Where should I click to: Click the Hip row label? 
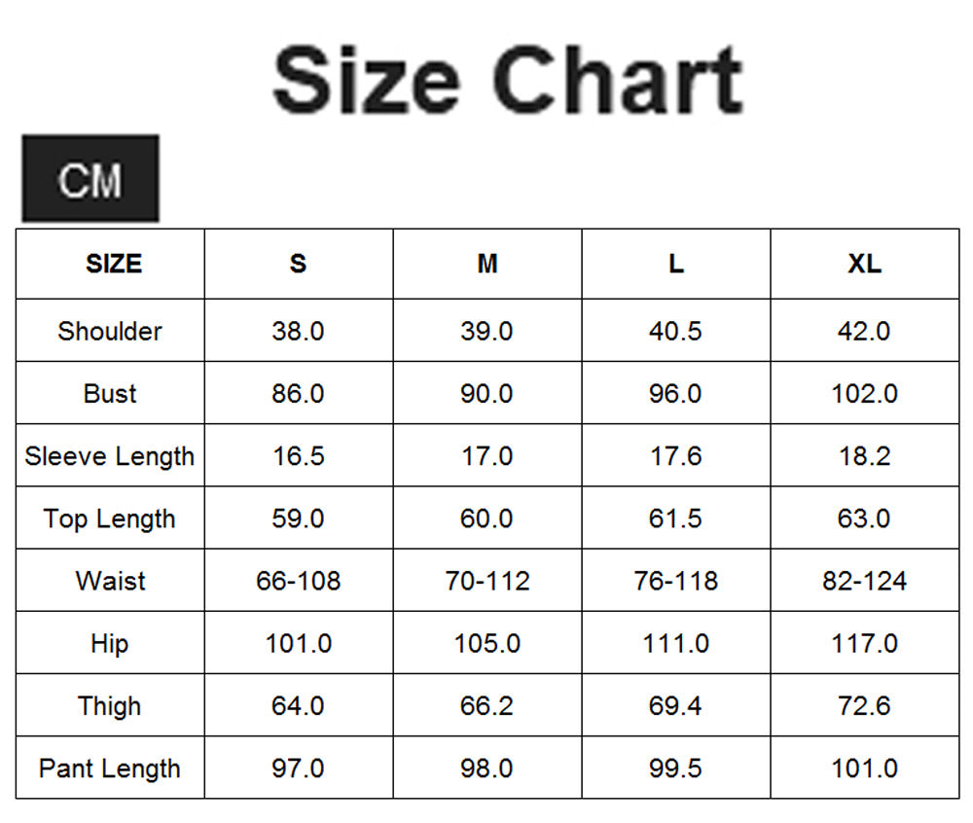point(111,643)
